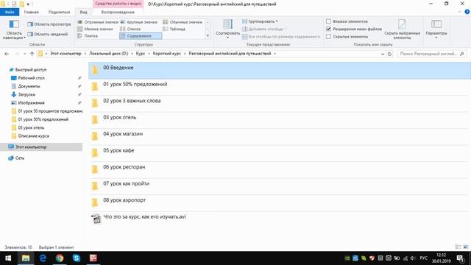Screen dimensions: 471x265
Task: Go to Локальный диск (D:) in breadcrumb
Action: (108, 54)
